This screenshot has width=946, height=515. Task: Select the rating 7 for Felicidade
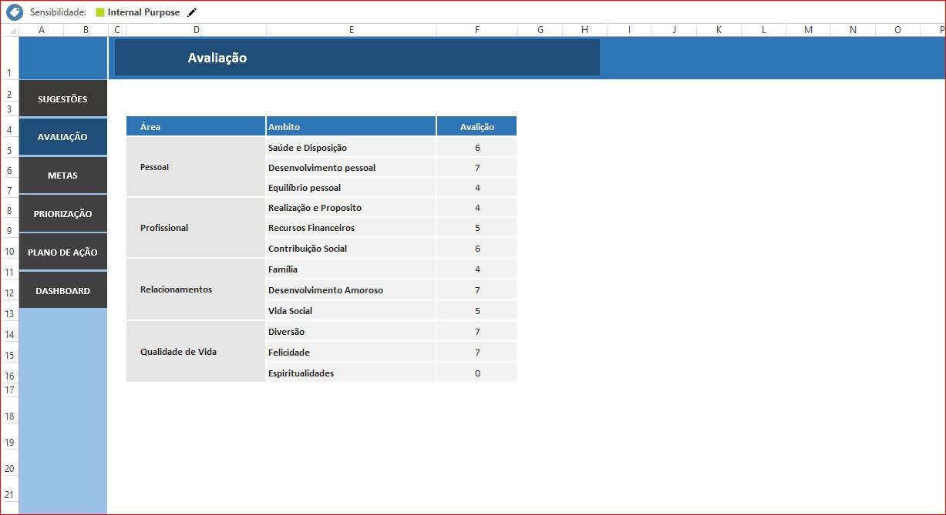click(x=477, y=353)
